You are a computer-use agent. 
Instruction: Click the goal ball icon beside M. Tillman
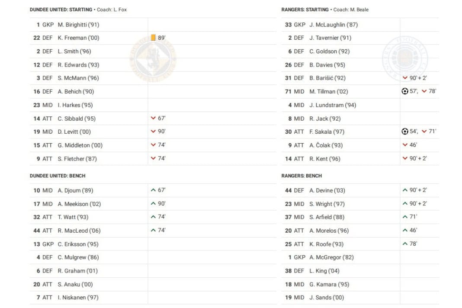click(x=405, y=91)
